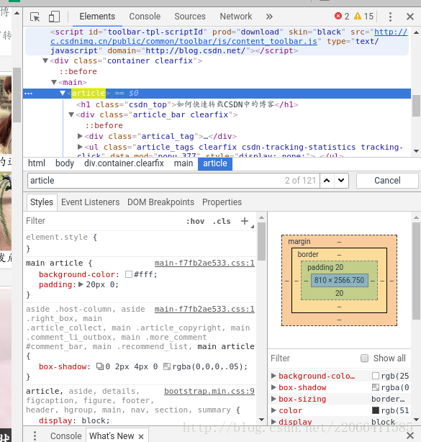Activate the inspect element picker icon
Viewport: 421px width, 442px height.
35,17
